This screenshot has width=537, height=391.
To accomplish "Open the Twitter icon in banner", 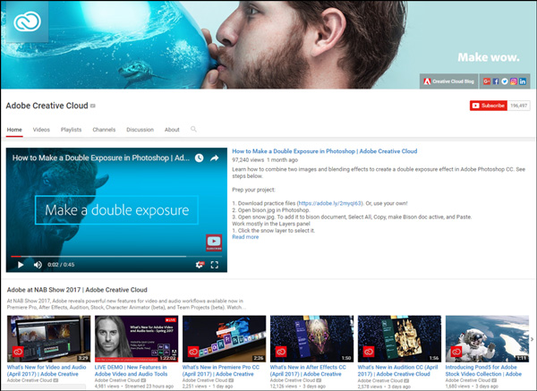I will 505,81.
